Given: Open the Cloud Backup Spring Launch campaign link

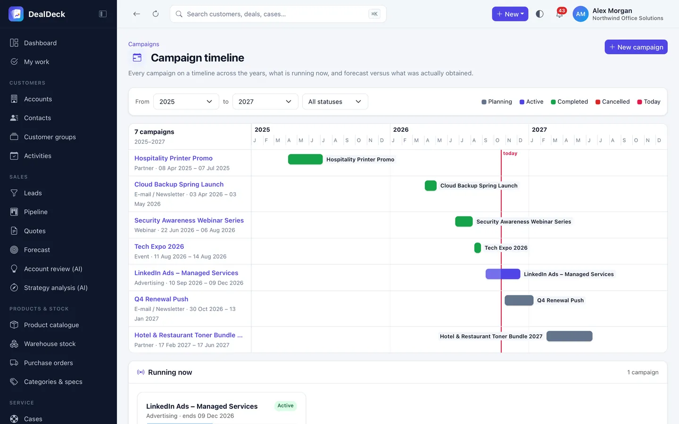Looking at the screenshot, I should [x=179, y=185].
